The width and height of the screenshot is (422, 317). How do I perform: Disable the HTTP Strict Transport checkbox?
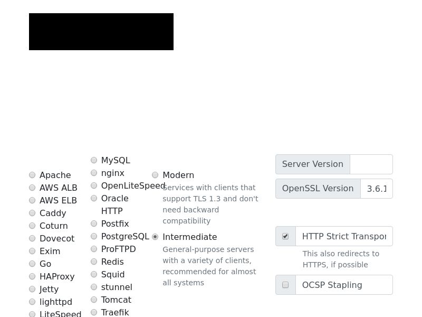click(x=285, y=236)
